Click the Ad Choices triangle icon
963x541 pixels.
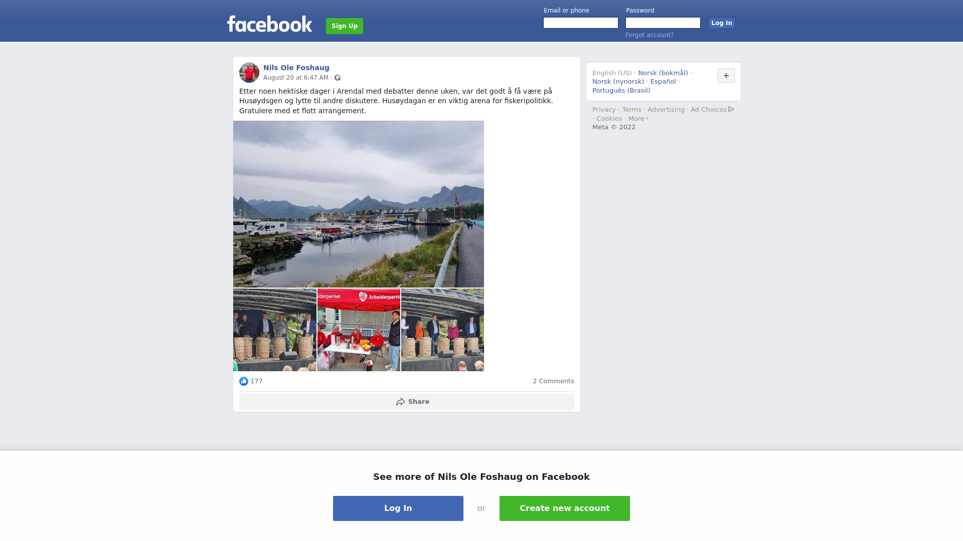coord(731,109)
